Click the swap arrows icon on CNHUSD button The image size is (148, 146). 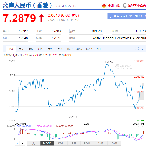point(111,16)
